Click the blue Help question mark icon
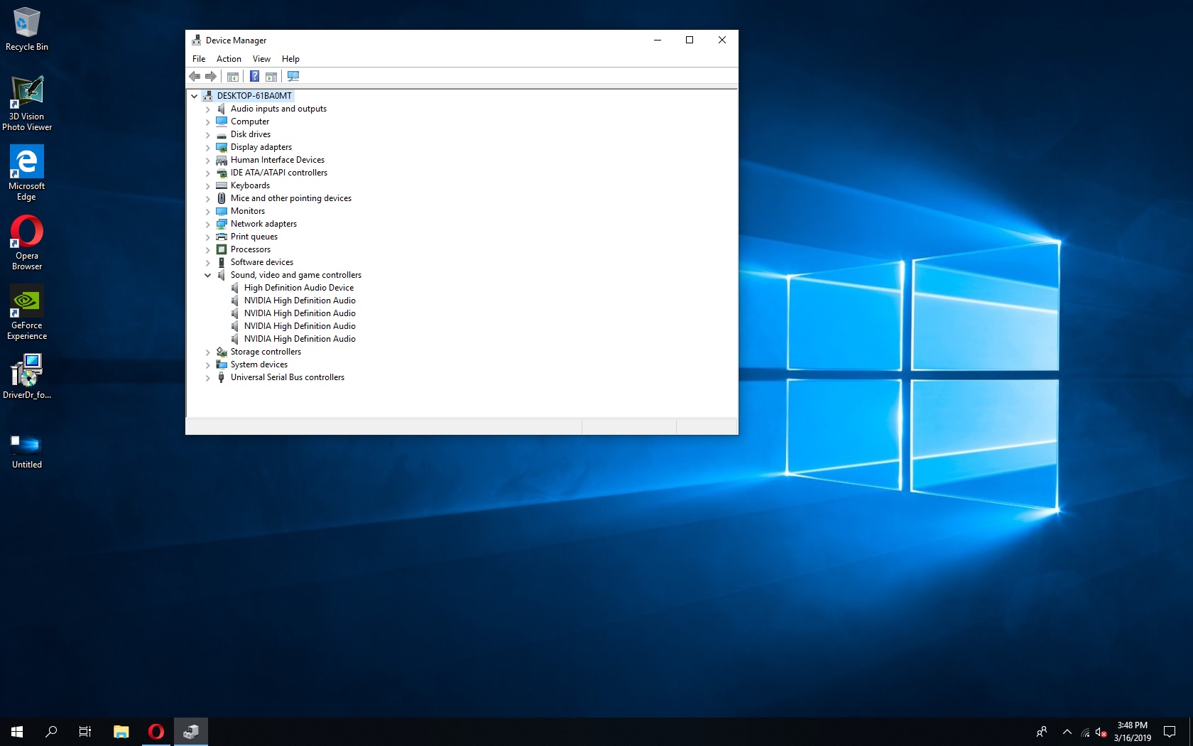 [x=254, y=76]
